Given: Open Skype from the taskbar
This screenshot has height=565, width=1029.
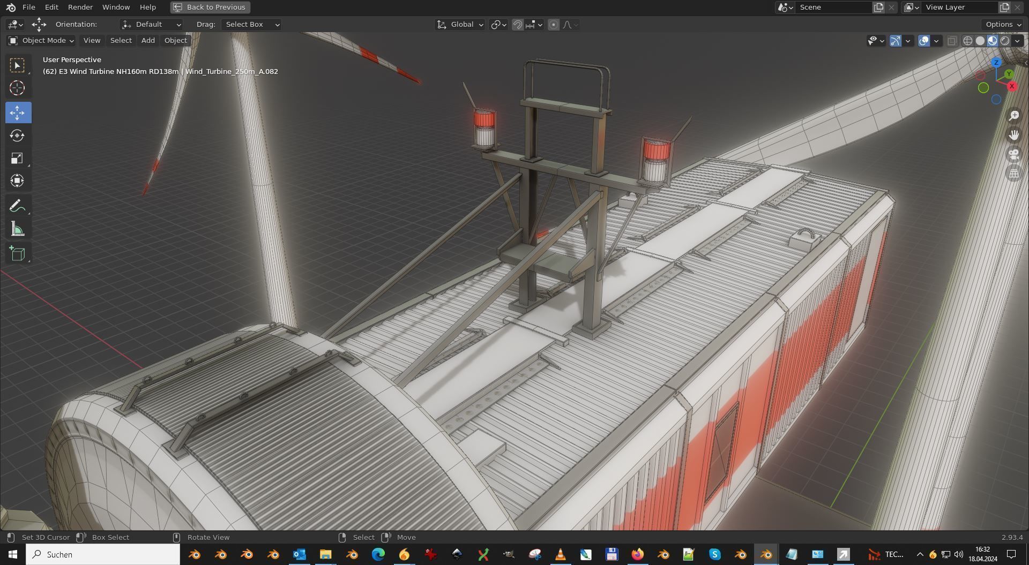Looking at the screenshot, I should pyautogui.click(x=714, y=554).
